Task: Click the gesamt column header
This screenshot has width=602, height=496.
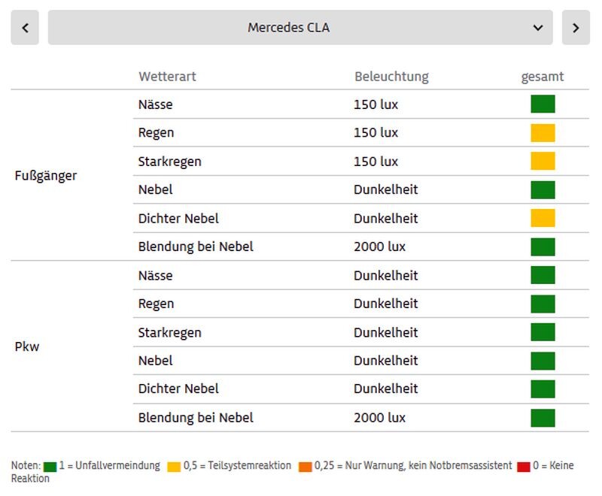Action: click(543, 77)
